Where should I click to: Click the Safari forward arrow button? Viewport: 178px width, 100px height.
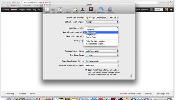[8, 2]
